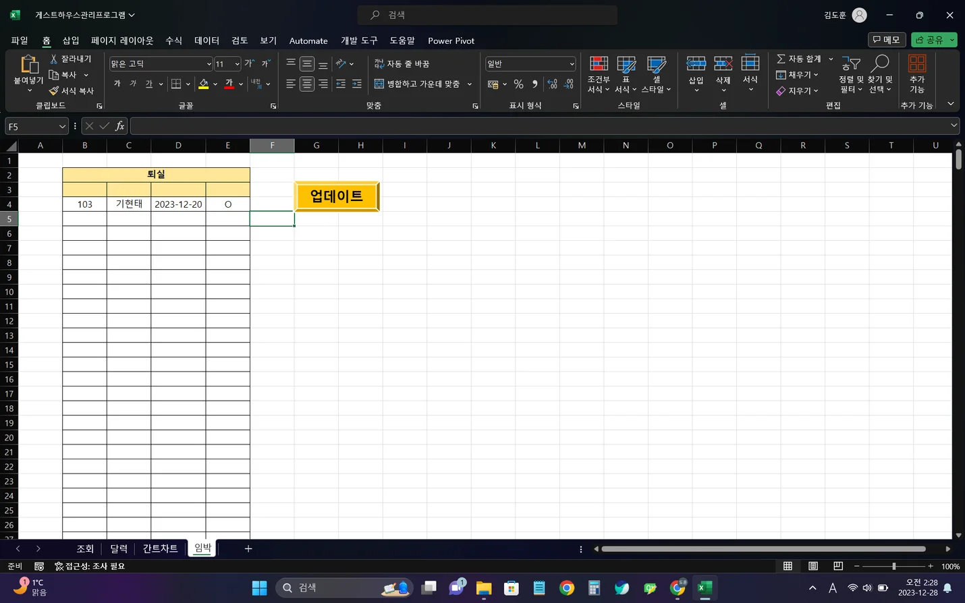Open Cell Styles (셀 스타일)
The height and width of the screenshot is (603, 965).
pyautogui.click(x=656, y=74)
